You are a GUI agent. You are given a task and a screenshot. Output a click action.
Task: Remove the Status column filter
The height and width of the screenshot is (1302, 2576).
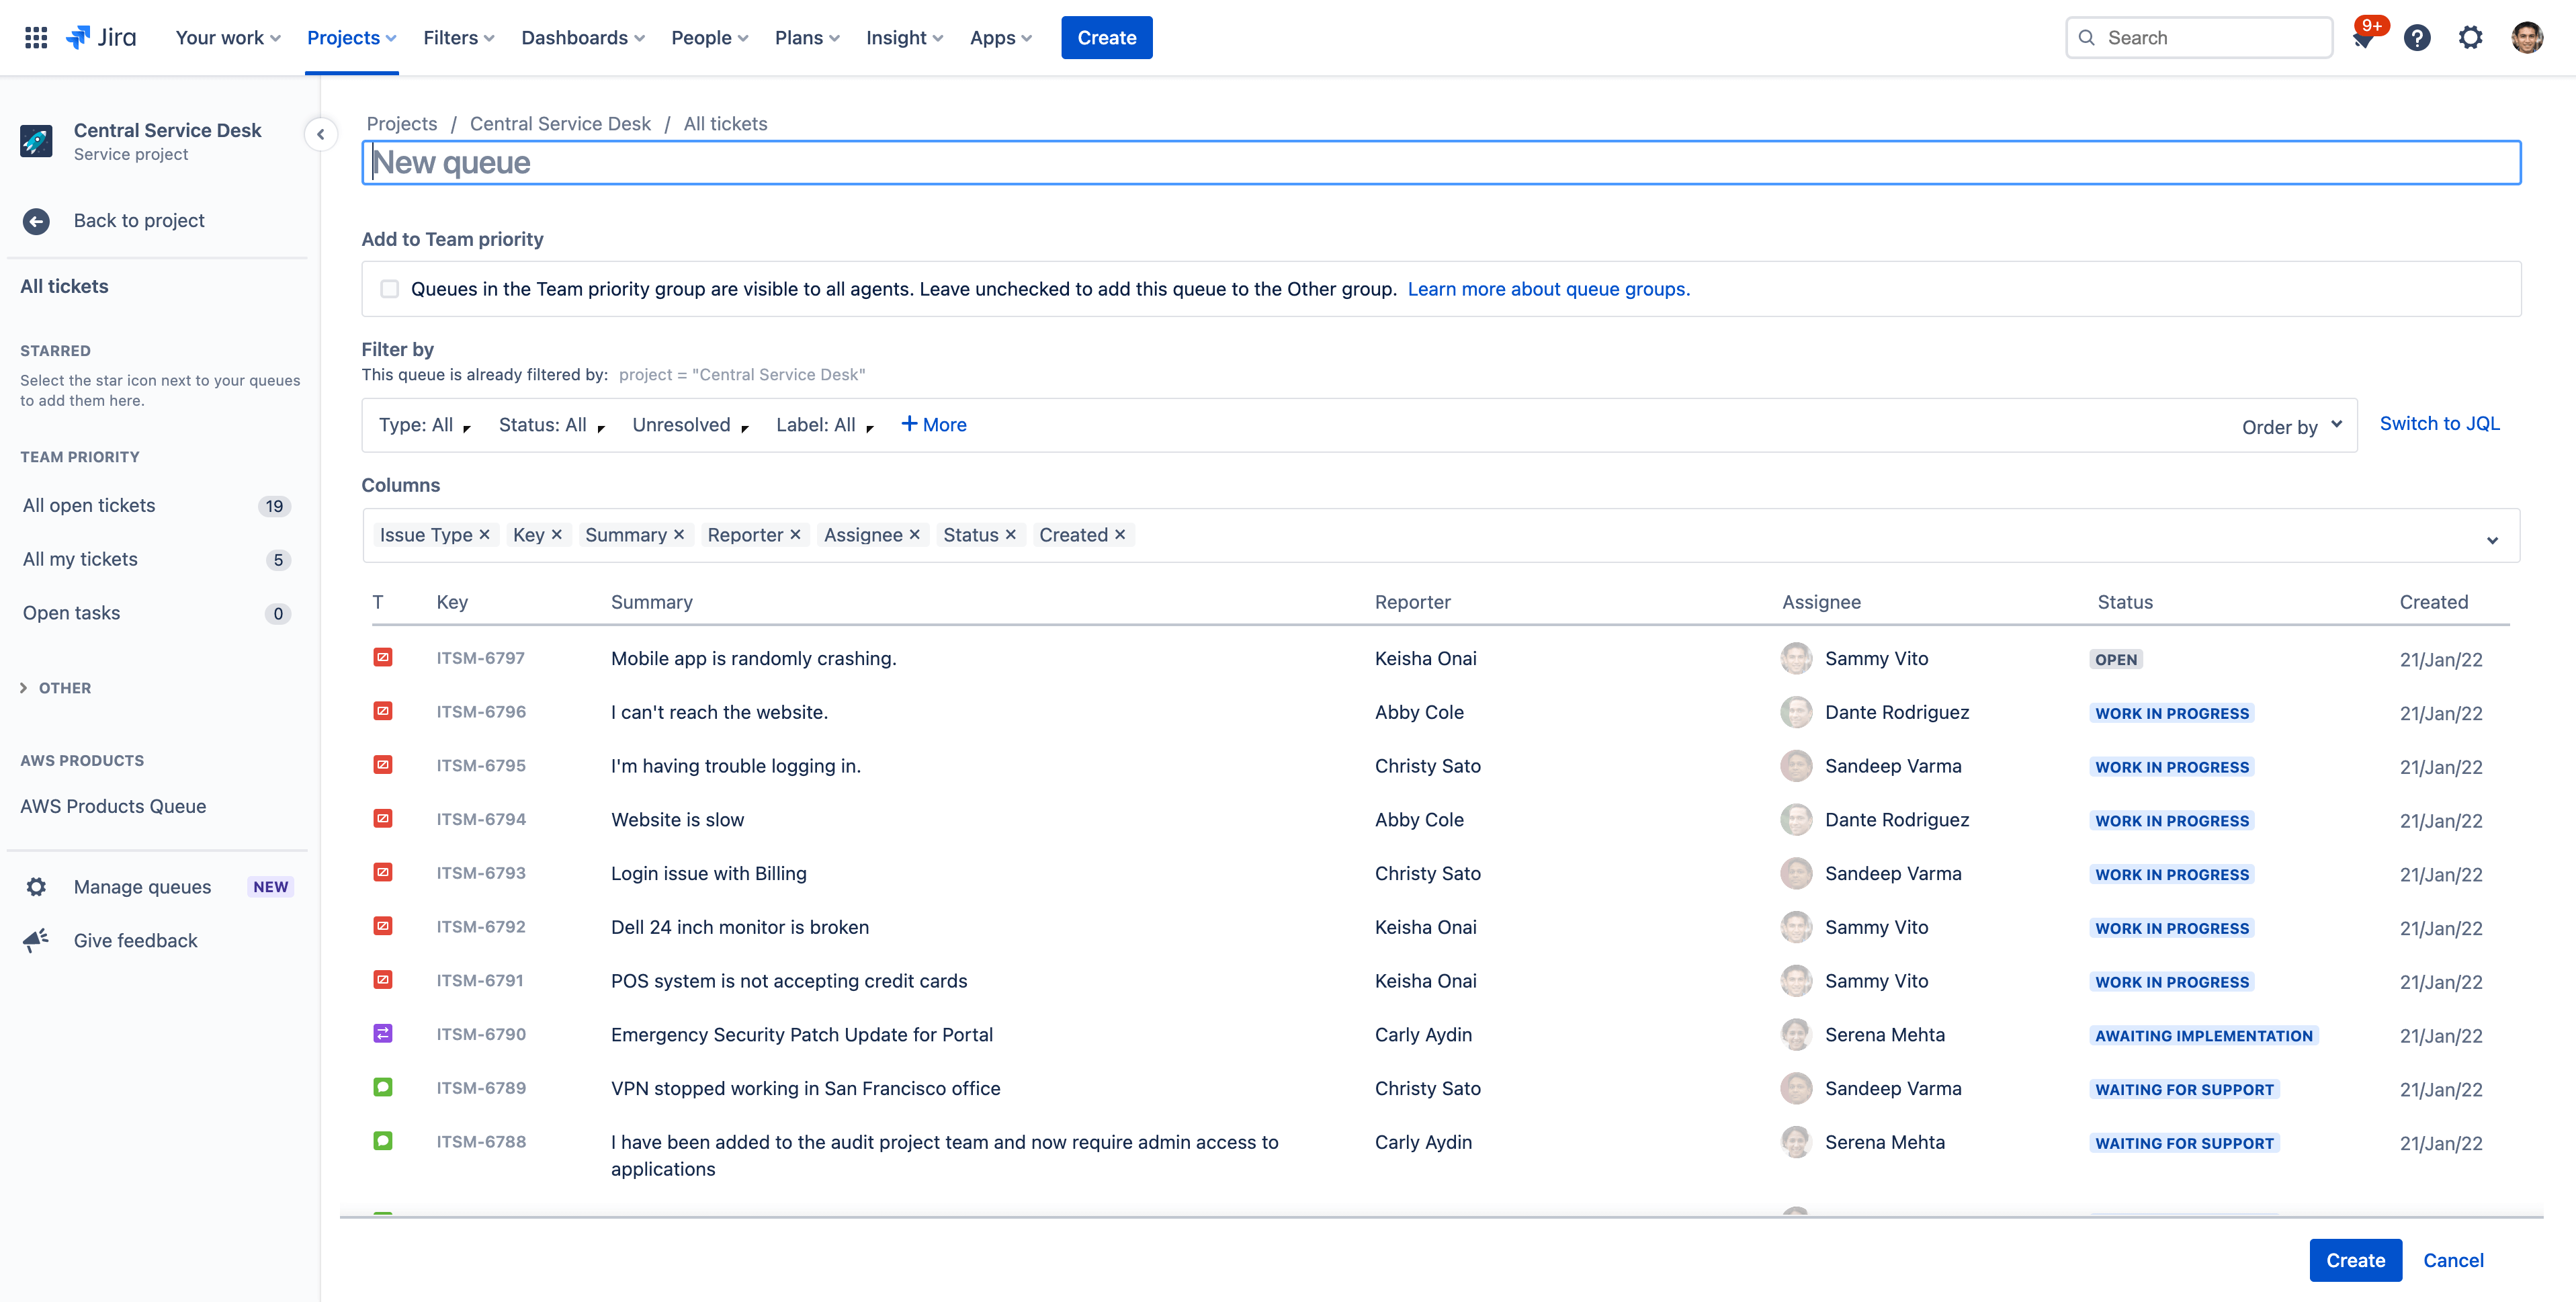[x=1010, y=535]
